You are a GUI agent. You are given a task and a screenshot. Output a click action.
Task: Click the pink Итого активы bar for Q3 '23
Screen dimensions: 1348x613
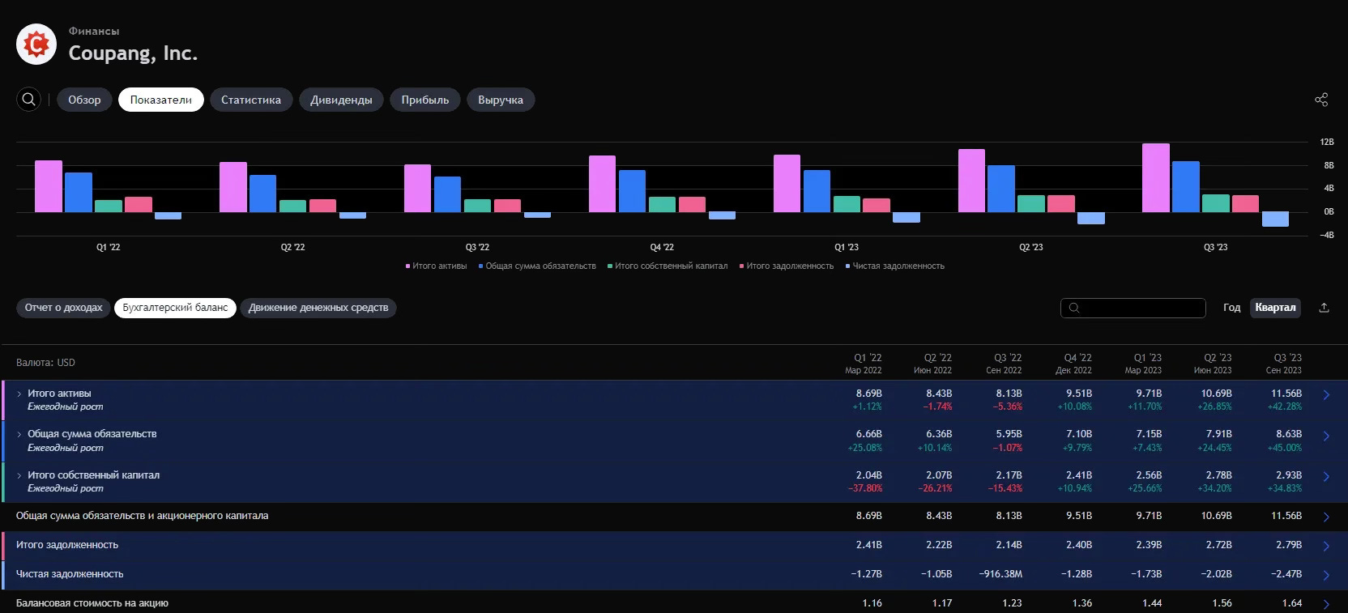click(1156, 178)
